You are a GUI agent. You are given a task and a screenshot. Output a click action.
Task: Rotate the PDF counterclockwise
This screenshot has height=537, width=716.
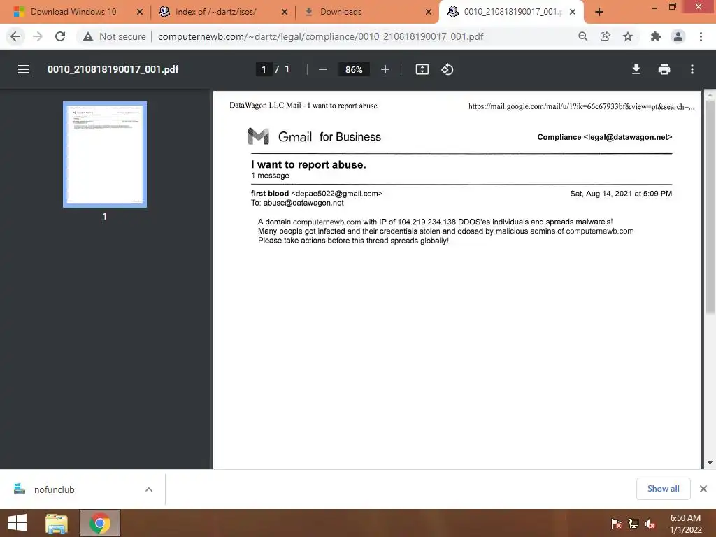point(447,69)
